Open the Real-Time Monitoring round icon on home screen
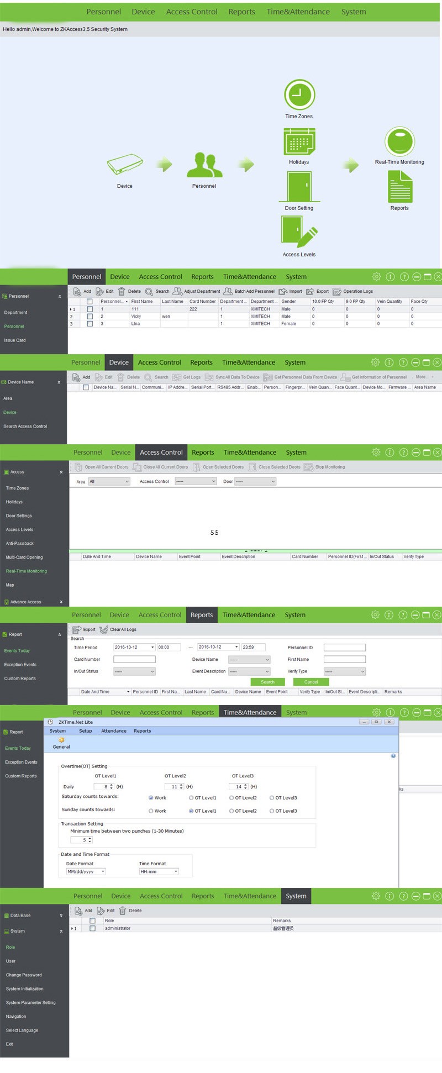The height and width of the screenshot is (1073, 442). click(400, 141)
